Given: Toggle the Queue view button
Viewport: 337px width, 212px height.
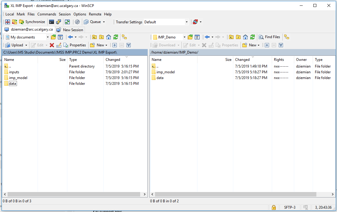Looking at the screenshot, I should point(93,22).
